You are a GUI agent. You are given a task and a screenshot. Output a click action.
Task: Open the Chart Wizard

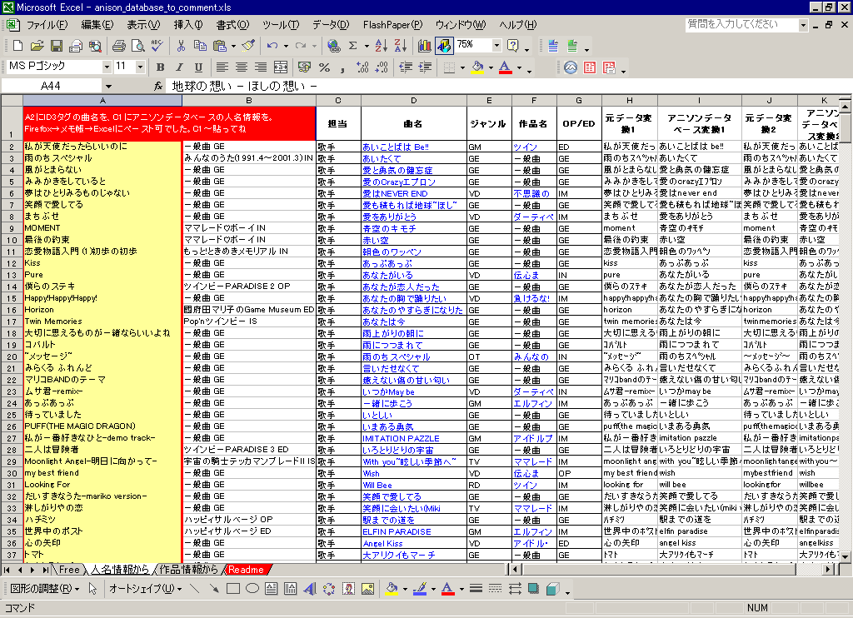(425, 45)
